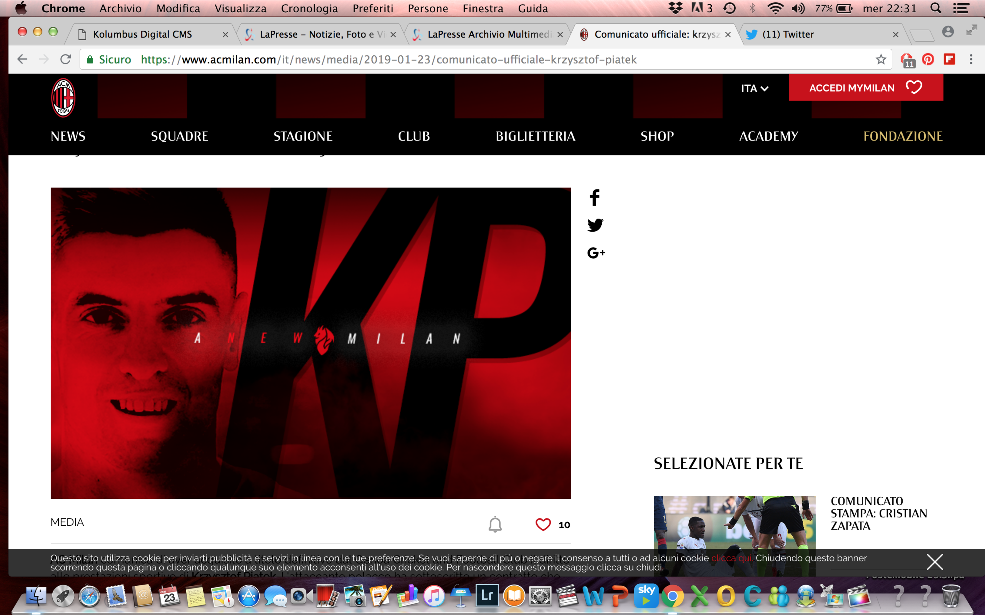Viewport: 985px width, 615px height.
Task: Open Finder from the Dock
Action: [36, 596]
